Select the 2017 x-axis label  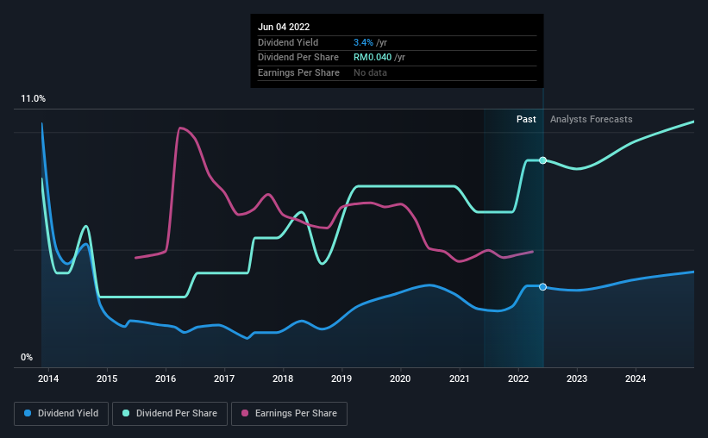pos(224,379)
